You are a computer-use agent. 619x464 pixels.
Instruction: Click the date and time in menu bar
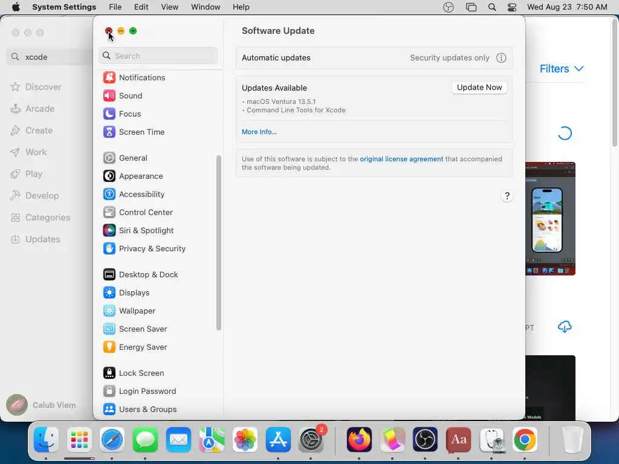[x=567, y=7]
